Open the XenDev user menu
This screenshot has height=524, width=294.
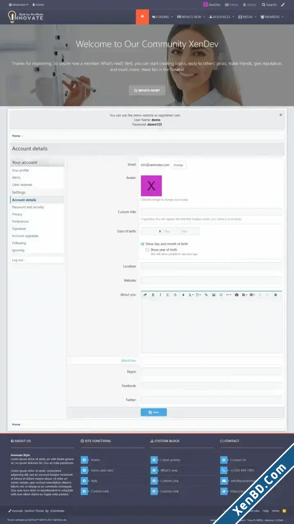pyautogui.click(x=212, y=5)
